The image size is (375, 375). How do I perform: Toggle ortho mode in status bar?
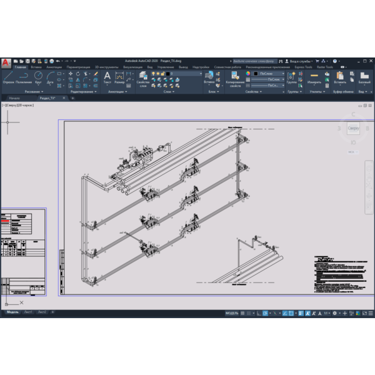tap(259, 313)
